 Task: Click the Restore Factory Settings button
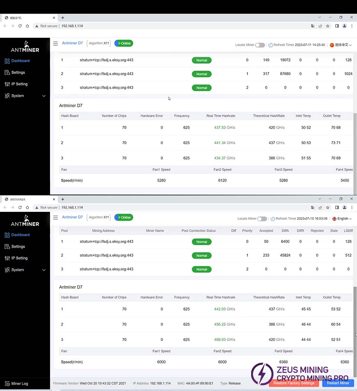pyautogui.click(x=293, y=383)
